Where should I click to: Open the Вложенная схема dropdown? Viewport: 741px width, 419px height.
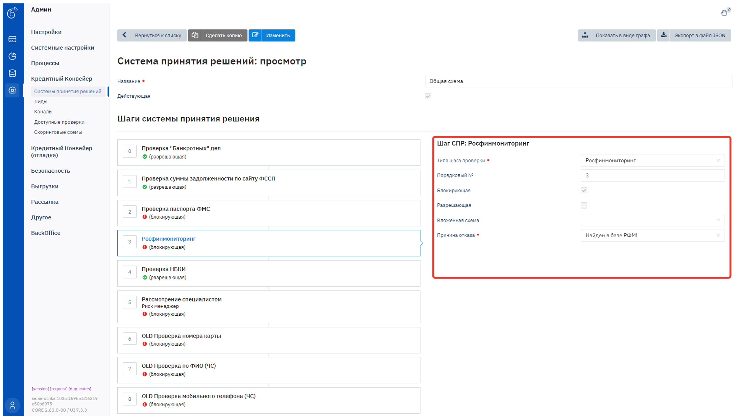point(652,220)
